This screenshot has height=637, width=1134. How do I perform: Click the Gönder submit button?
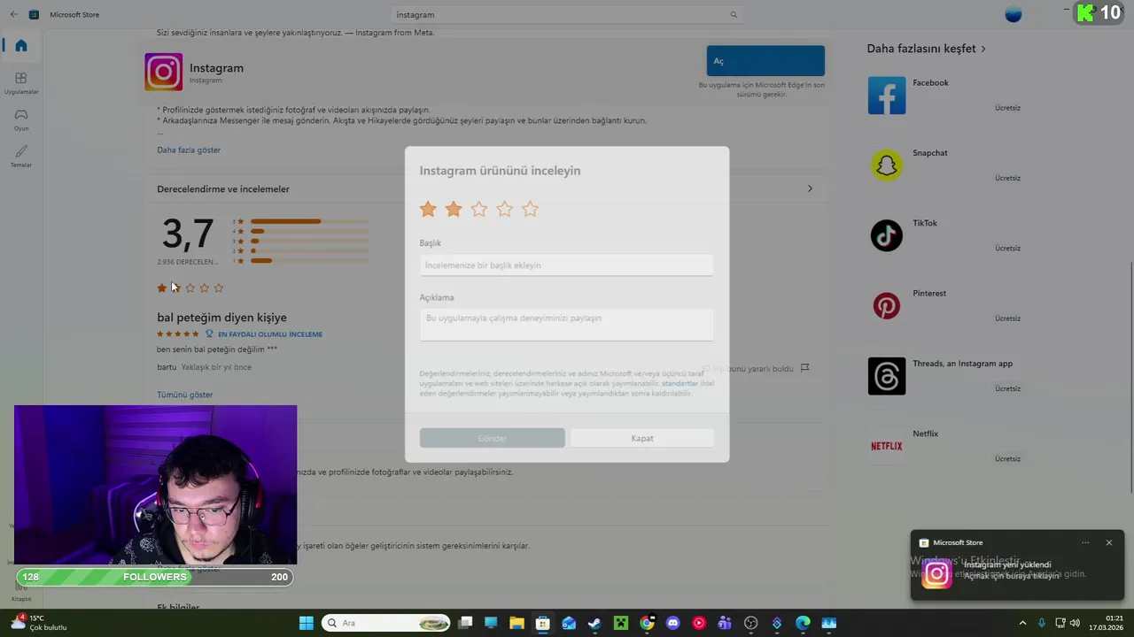[x=492, y=438]
